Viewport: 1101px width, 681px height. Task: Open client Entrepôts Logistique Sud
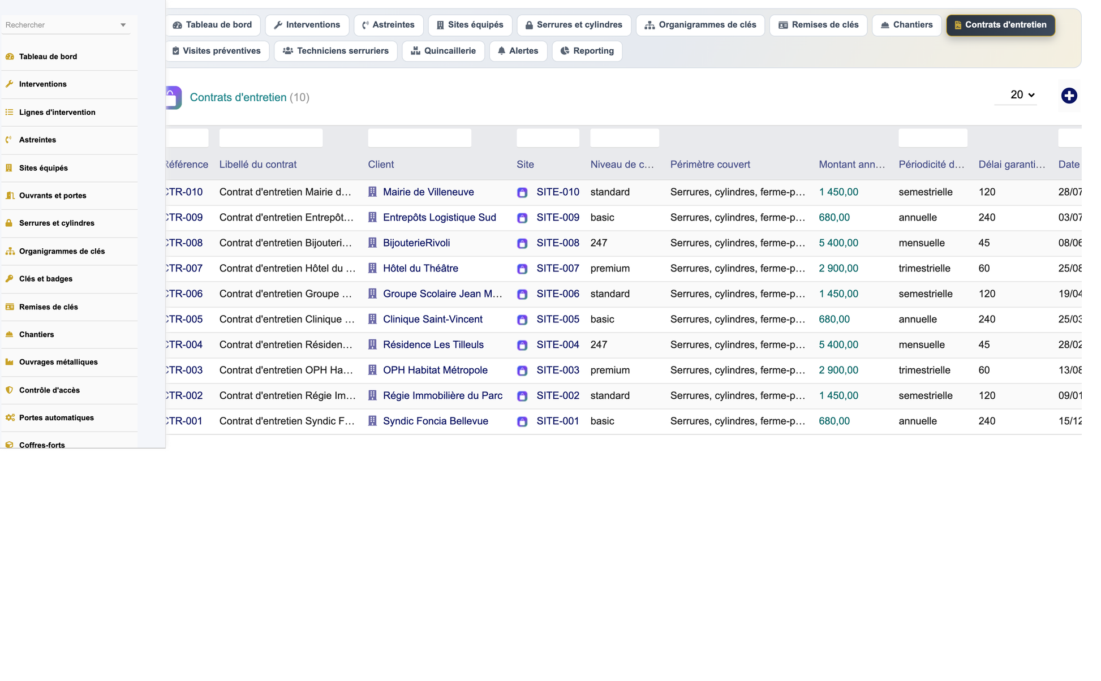click(440, 218)
